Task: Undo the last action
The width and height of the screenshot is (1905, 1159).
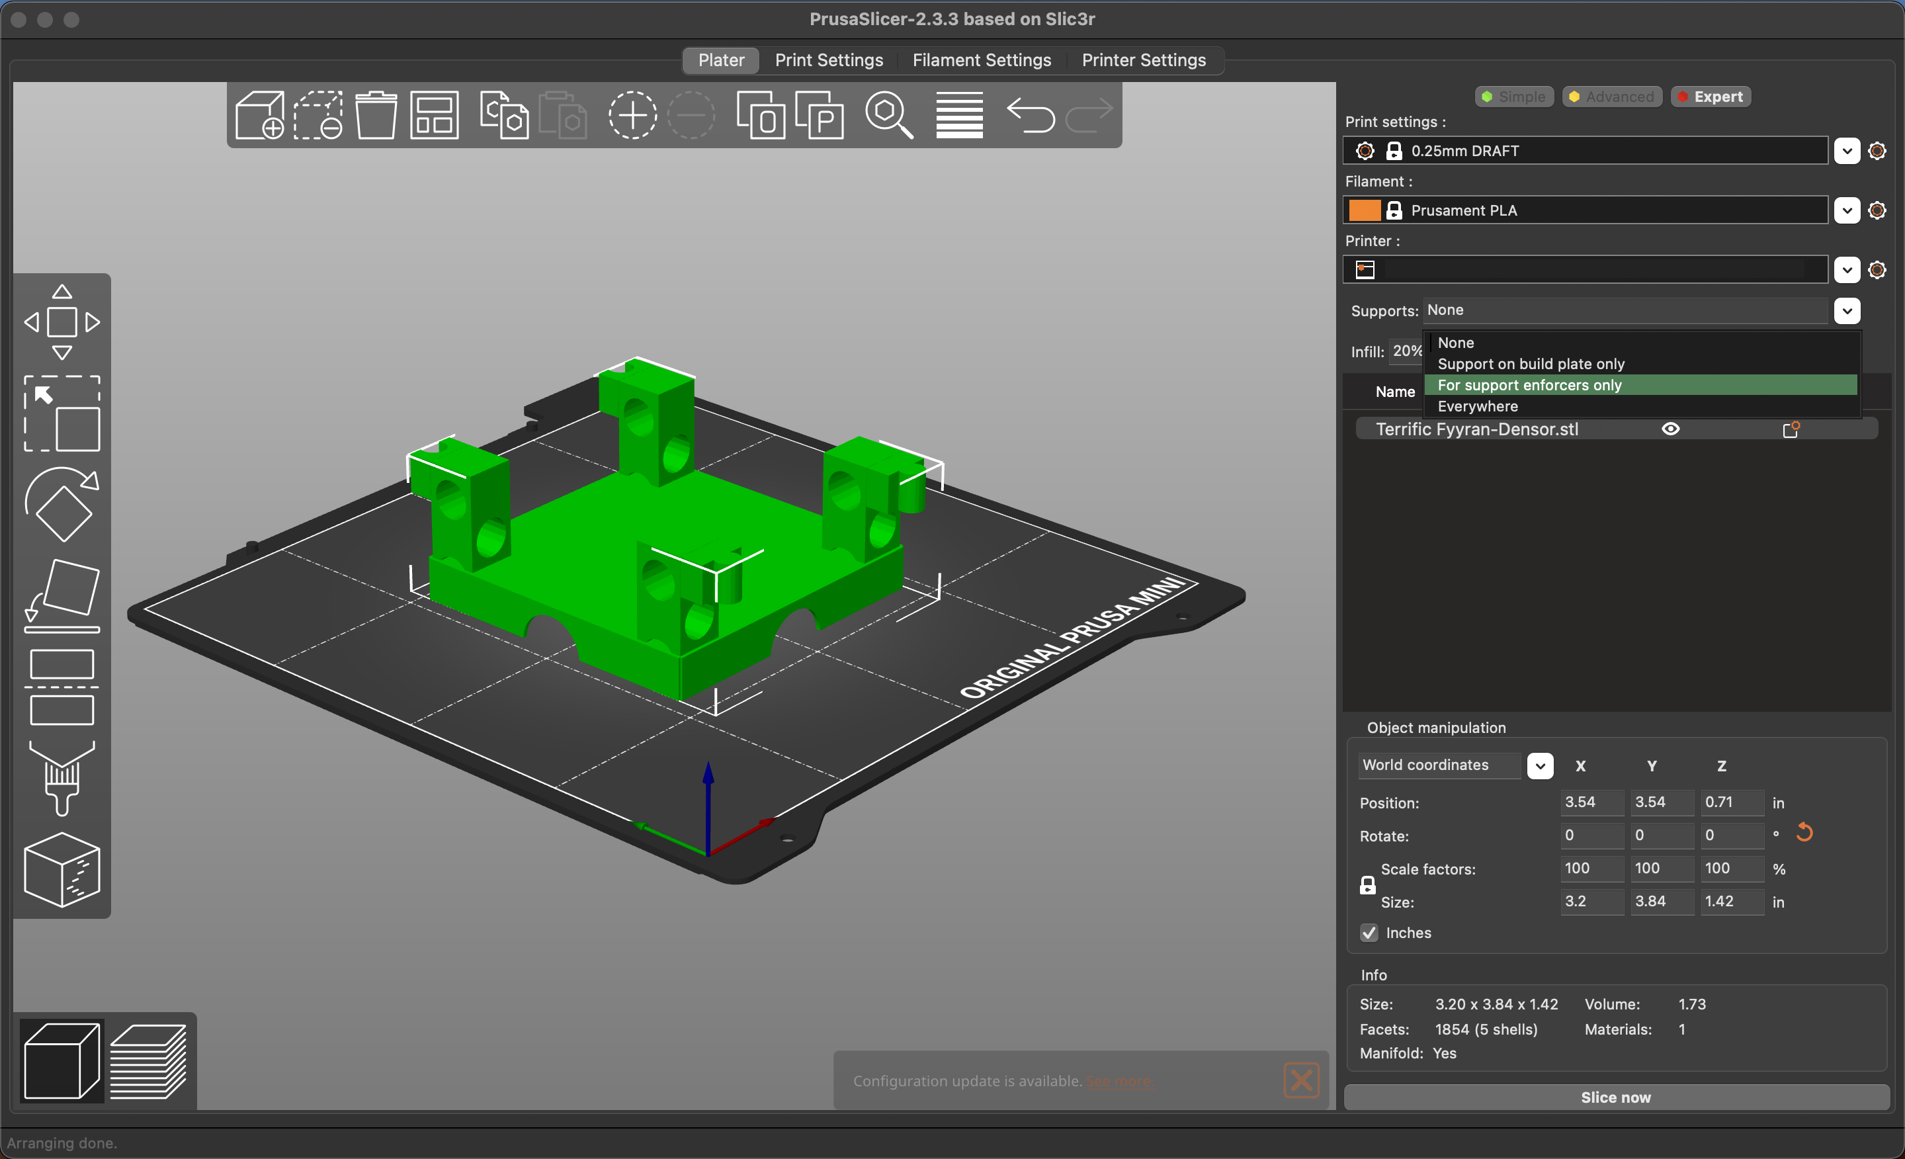Action: pos(1031,116)
